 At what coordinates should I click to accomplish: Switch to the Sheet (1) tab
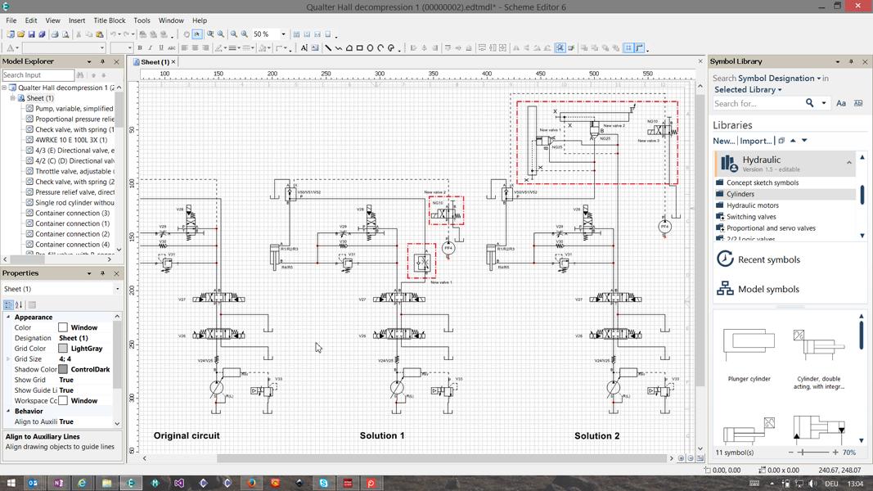pos(154,62)
